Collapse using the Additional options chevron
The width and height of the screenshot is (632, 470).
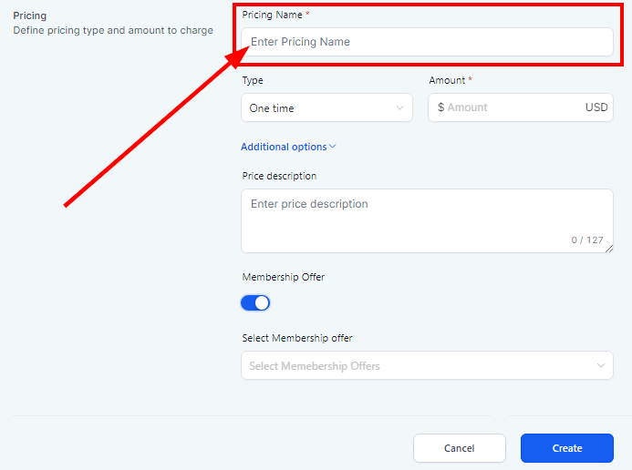tap(333, 147)
